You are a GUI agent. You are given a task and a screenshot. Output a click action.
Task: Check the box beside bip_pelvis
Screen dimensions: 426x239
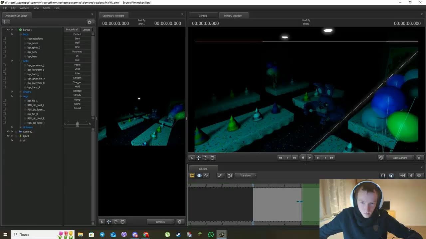click(4, 43)
